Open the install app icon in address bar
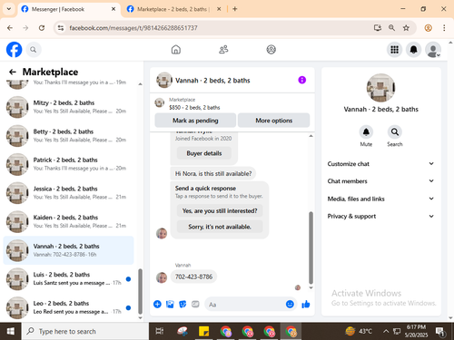The width and height of the screenshot is (454, 340). (378, 28)
